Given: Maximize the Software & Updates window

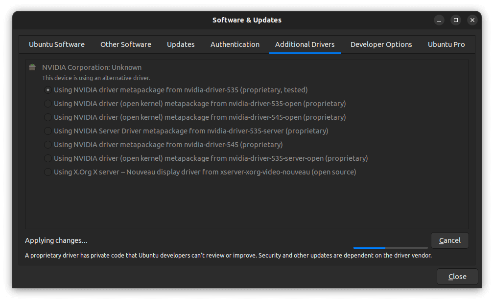Looking at the screenshot, I should point(456,20).
